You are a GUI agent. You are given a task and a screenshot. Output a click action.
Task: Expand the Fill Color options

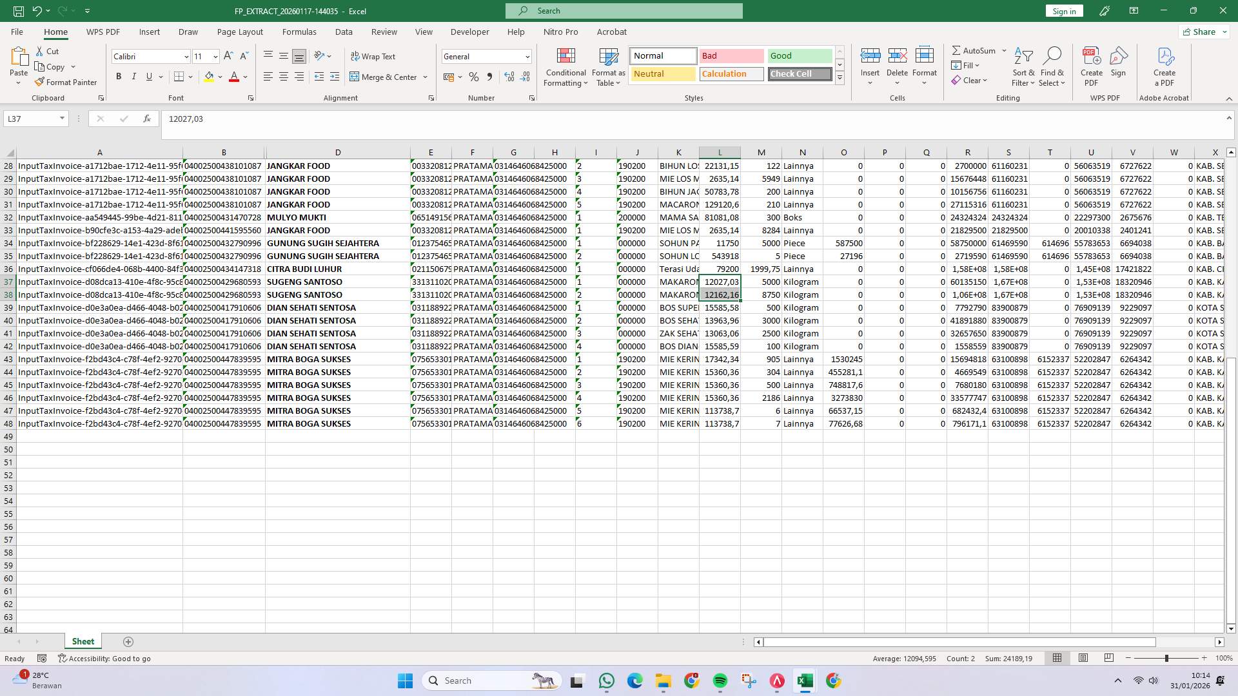(219, 77)
